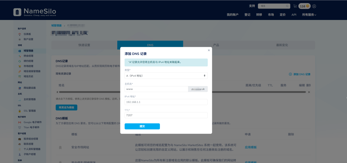Click the 子账户经理 person icon

(x=20, y=154)
